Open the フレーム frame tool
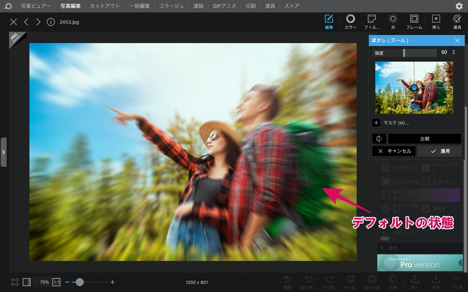 414,22
